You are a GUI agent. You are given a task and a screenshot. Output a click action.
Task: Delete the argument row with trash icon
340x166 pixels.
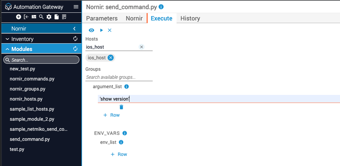pyautogui.click(x=121, y=107)
